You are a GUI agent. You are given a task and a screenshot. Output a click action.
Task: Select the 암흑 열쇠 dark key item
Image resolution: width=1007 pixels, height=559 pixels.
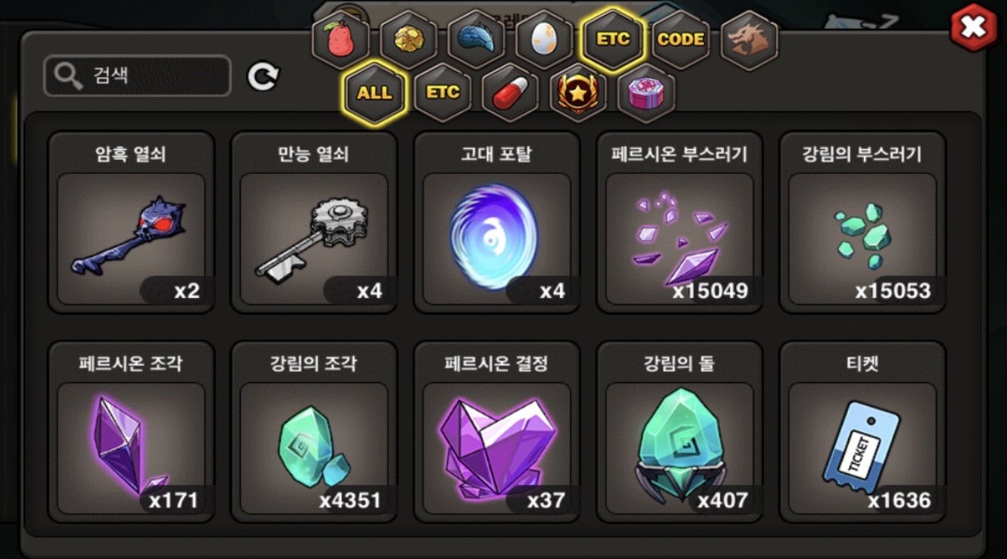(131, 222)
